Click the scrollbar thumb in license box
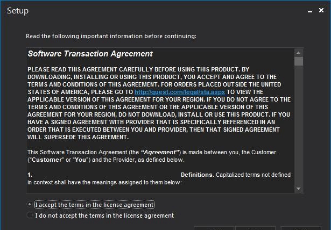 (299, 61)
